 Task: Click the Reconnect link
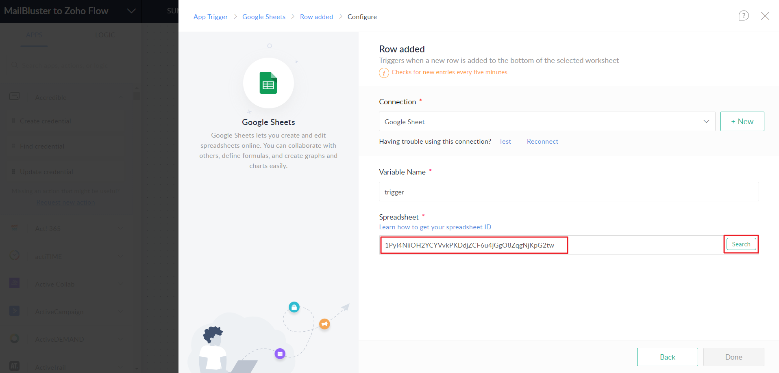(x=542, y=141)
